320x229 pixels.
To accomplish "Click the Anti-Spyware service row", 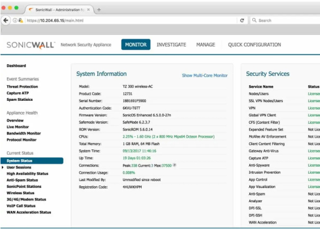I will pos(284,166).
